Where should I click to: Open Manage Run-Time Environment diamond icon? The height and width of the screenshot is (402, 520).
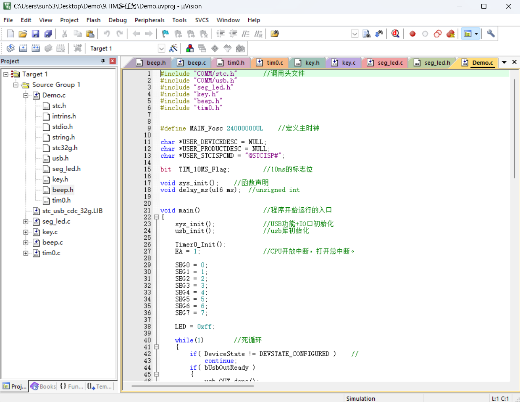coord(215,48)
